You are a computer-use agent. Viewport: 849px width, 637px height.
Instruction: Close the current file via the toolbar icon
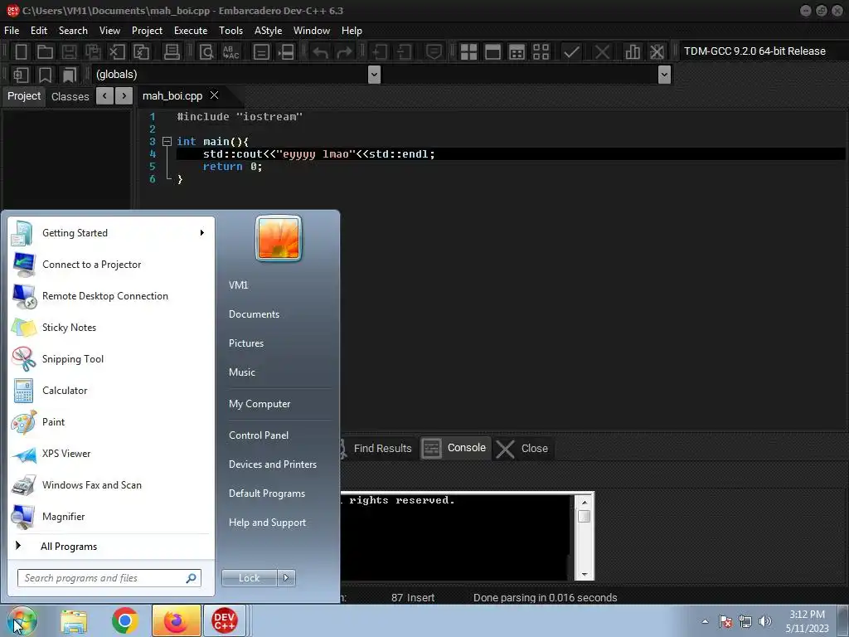tap(116, 52)
